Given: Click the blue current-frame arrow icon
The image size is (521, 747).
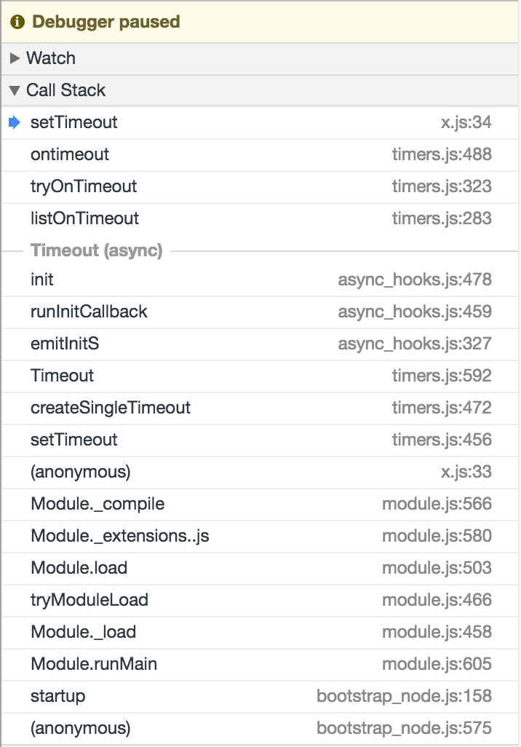Looking at the screenshot, I should coord(15,122).
